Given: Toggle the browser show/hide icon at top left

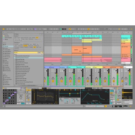Looking at the screenshot, I should [x=3, y=29].
